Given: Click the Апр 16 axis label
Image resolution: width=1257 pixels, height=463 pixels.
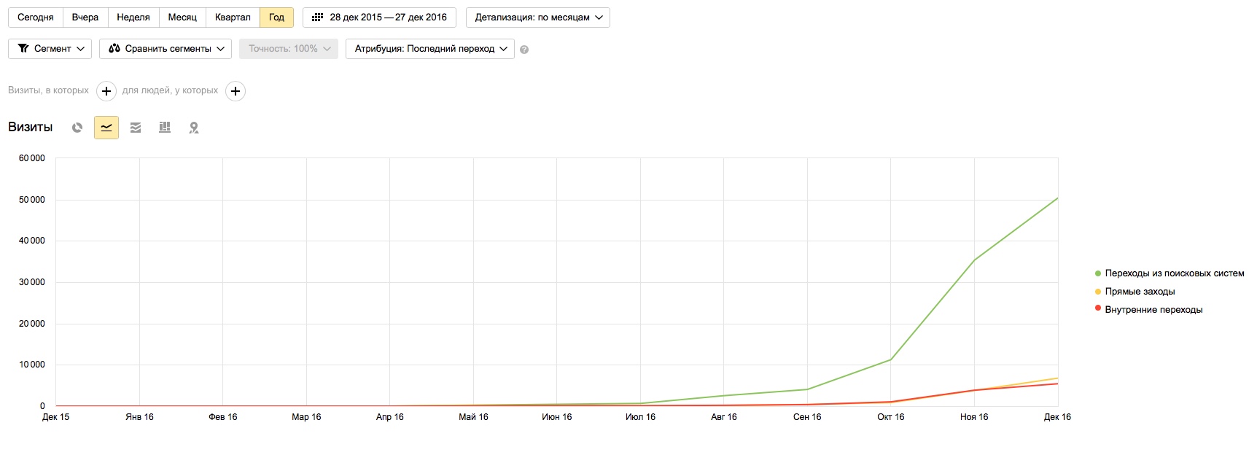Looking at the screenshot, I should 390,417.
